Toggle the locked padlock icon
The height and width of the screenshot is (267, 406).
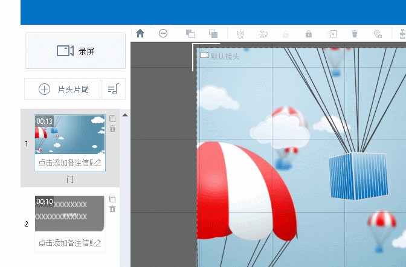[309, 34]
